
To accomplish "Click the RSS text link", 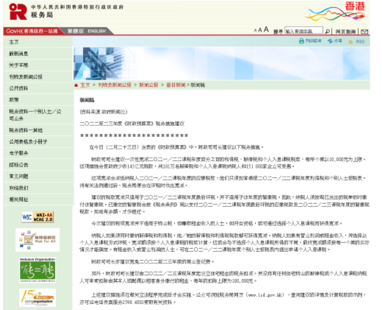I will click(x=360, y=42).
